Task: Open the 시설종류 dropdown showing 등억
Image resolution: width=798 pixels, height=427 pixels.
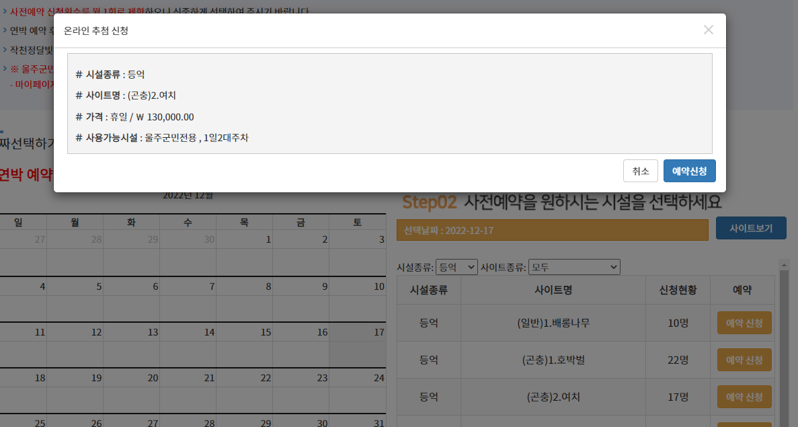Action: tap(456, 267)
